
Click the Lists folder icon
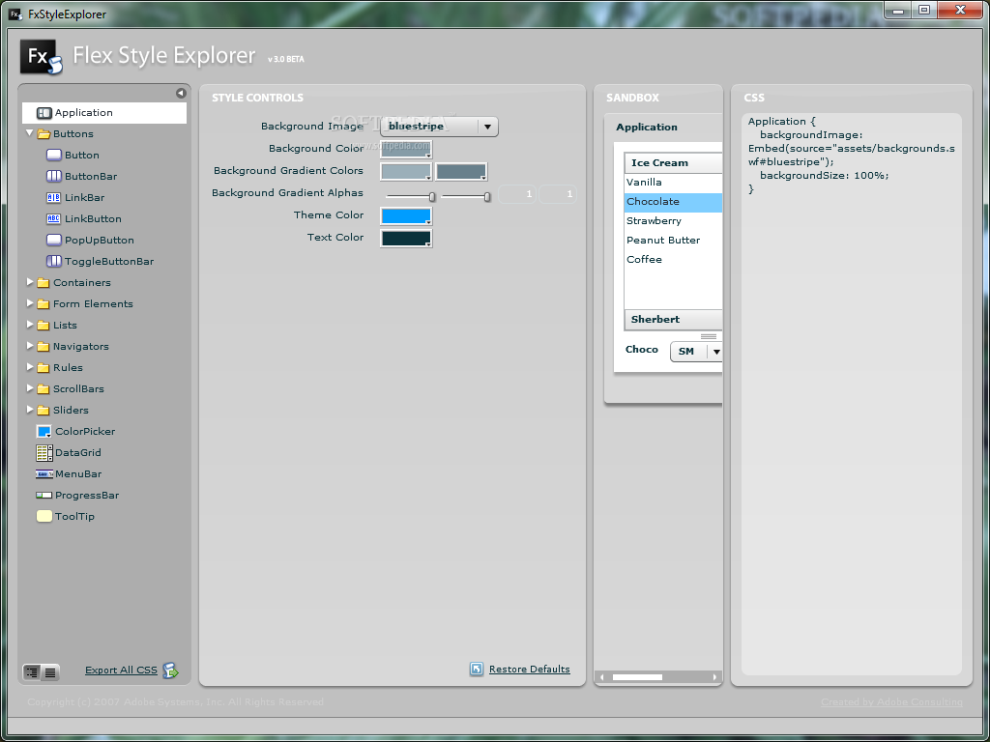(x=44, y=325)
